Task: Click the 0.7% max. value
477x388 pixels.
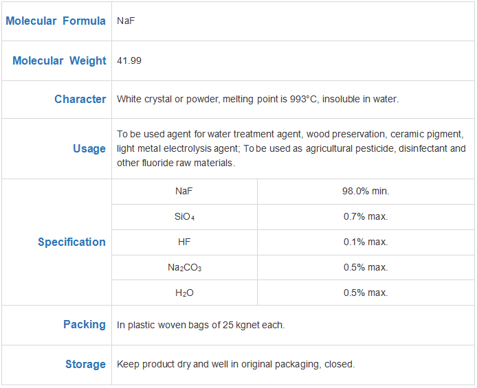Action: [366, 217]
